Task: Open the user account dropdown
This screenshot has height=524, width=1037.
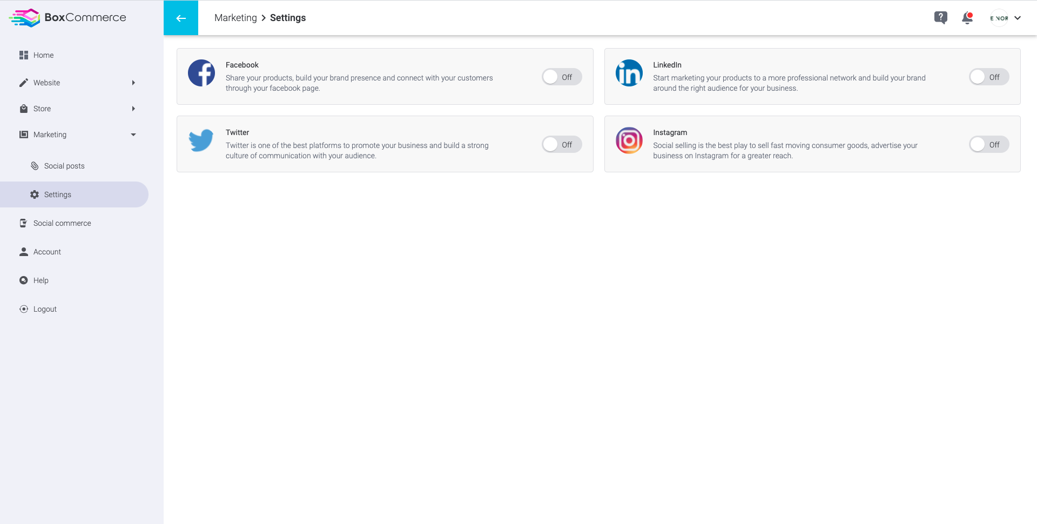Action: click(1005, 17)
